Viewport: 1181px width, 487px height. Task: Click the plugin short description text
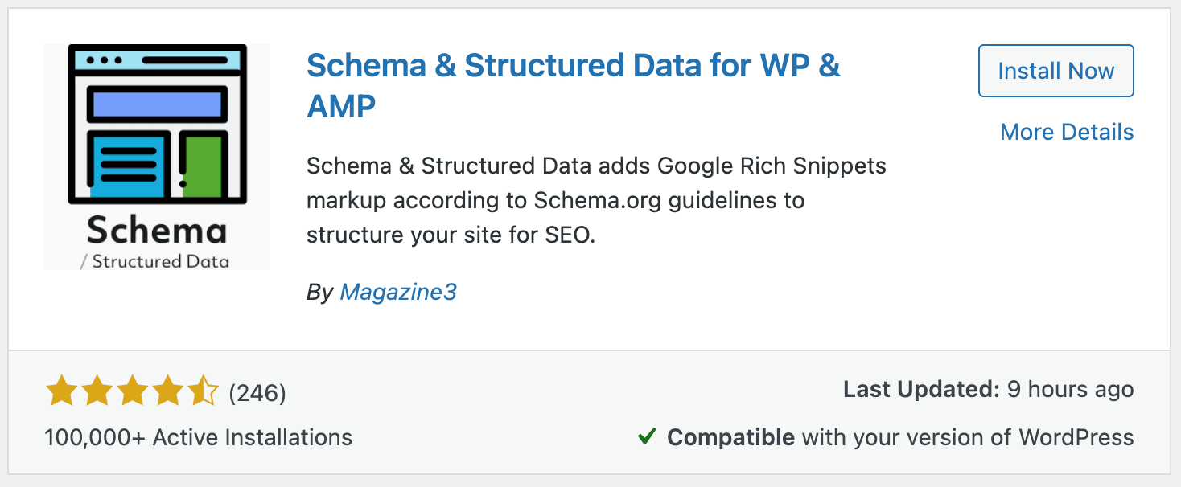[x=595, y=200]
